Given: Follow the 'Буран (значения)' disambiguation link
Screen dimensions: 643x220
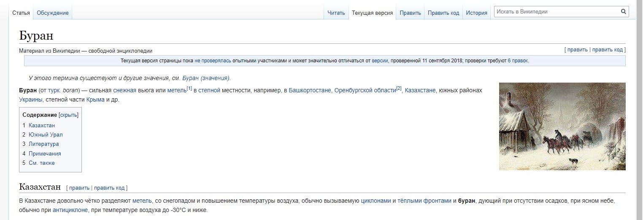Looking at the screenshot, I should [x=206, y=78].
